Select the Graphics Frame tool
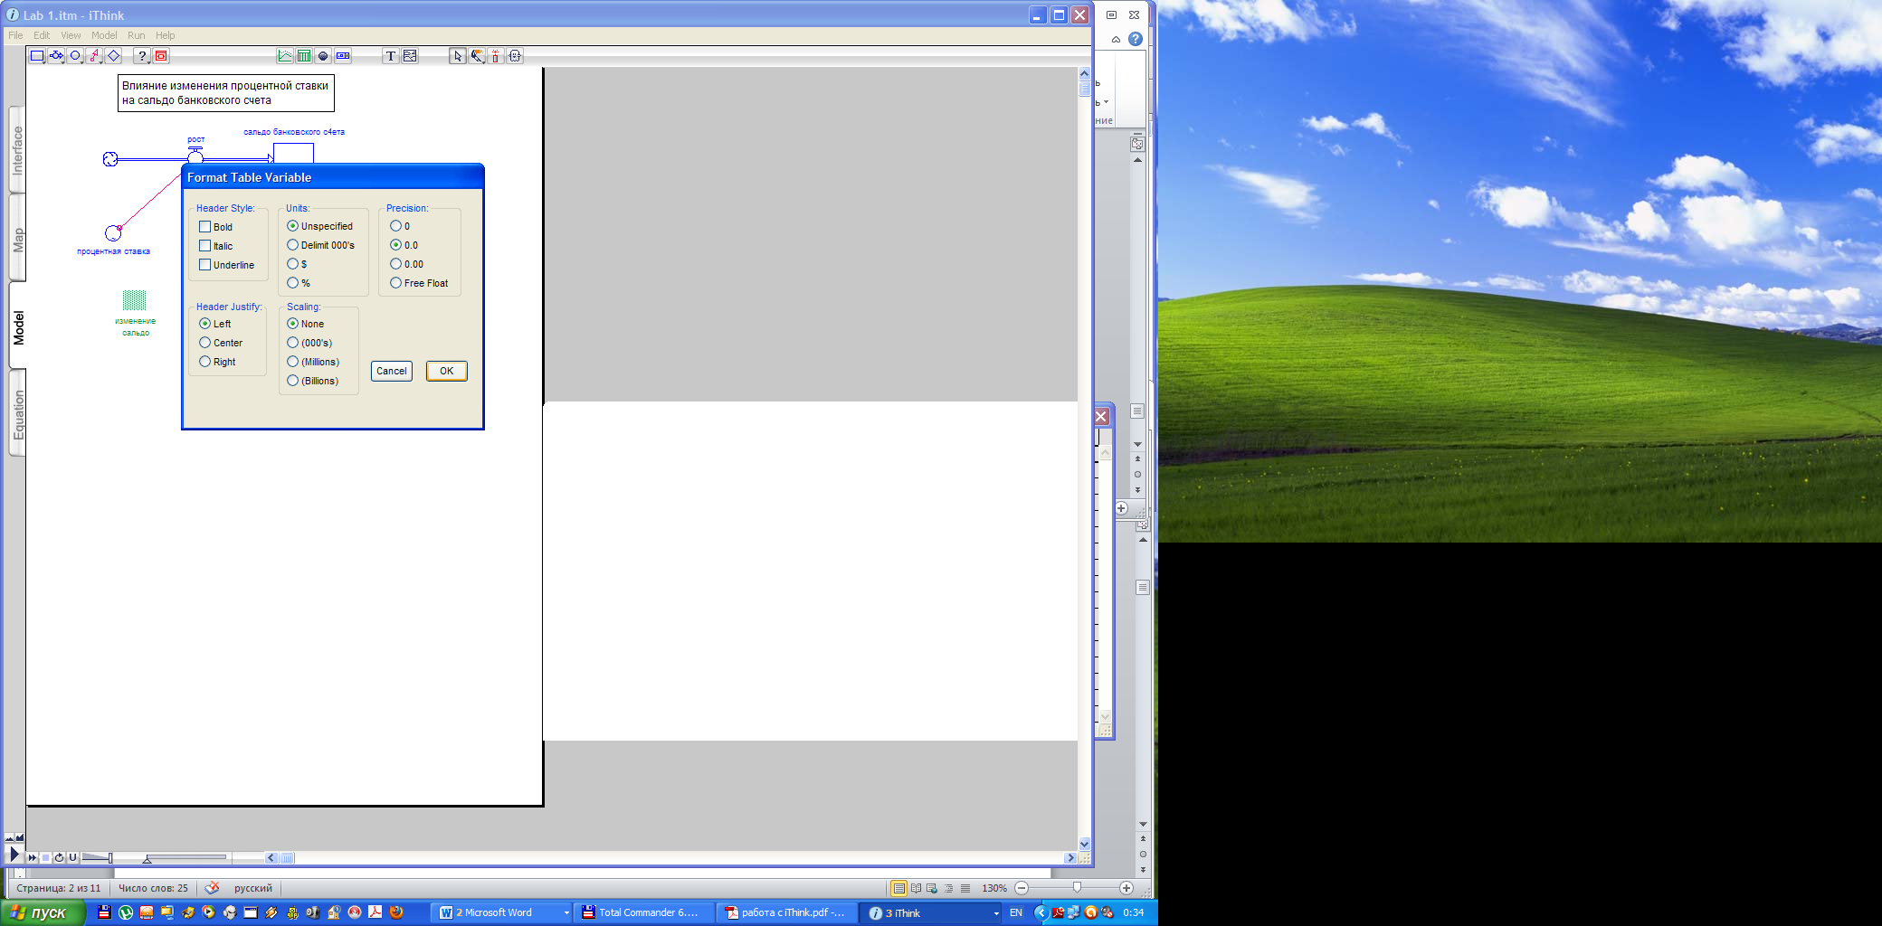 [x=410, y=56]
